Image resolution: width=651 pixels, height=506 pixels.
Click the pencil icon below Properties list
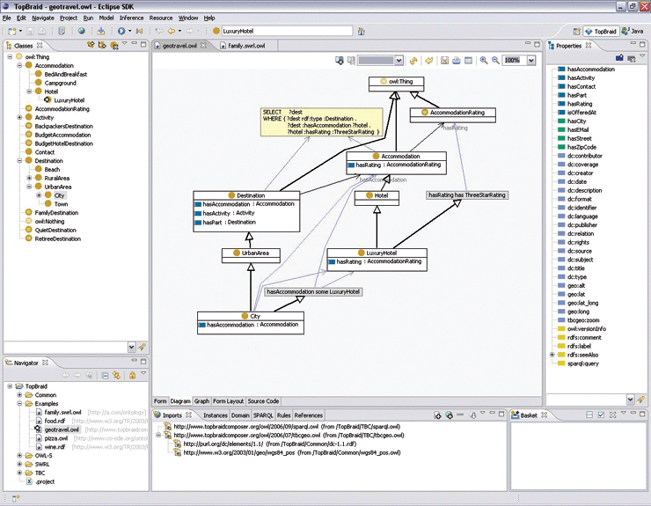pyautogui.click(x=640, y=400)
